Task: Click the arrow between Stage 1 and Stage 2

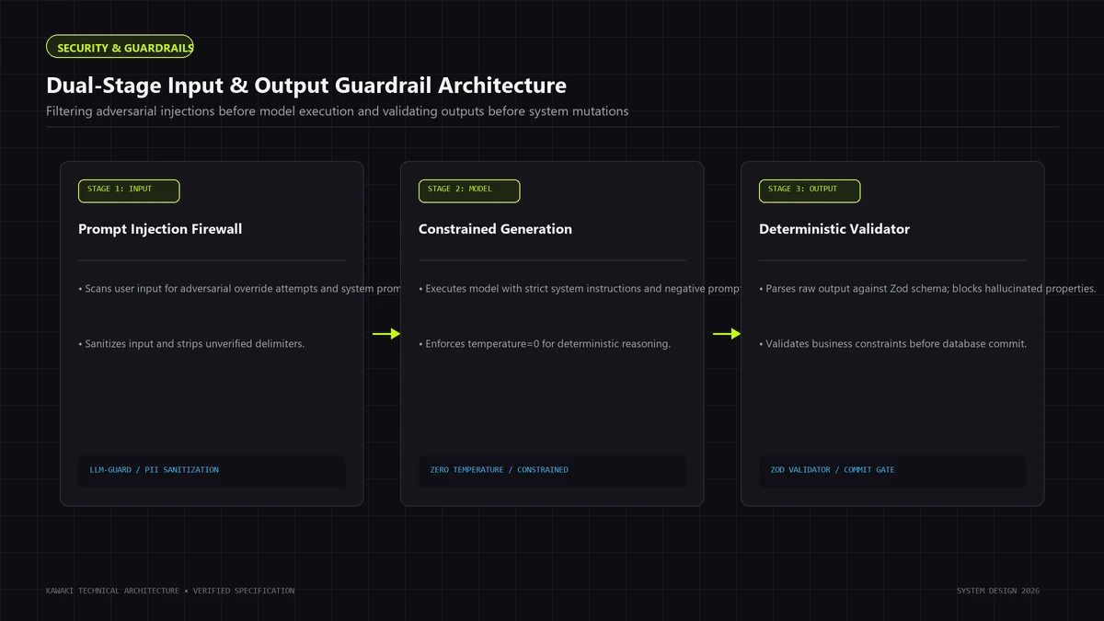Action: pos(386,334)
